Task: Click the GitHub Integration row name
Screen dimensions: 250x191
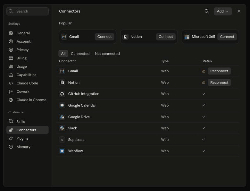Action: click(84, 94)
